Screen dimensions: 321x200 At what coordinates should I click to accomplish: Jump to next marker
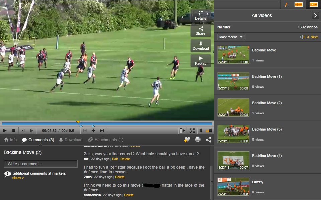(102, 131)
